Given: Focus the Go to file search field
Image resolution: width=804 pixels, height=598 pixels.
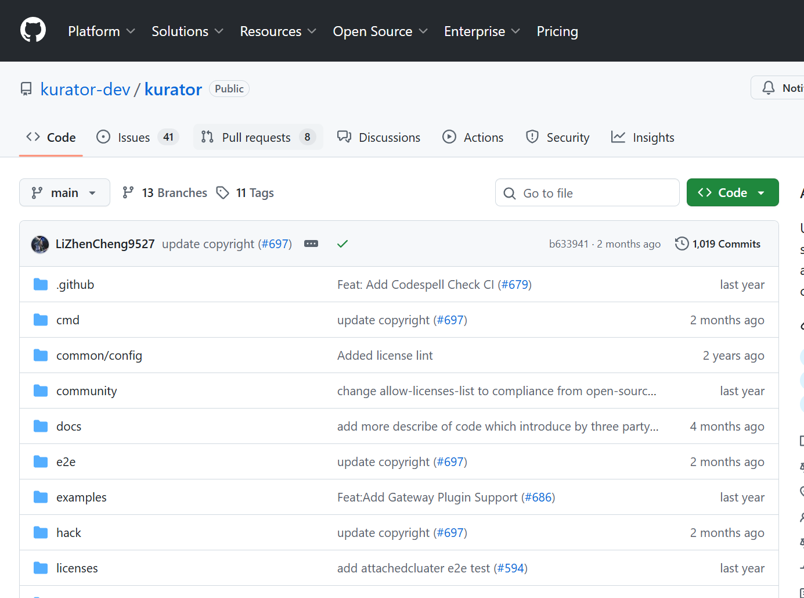Looking at the screenshot, I should point(587,192).
